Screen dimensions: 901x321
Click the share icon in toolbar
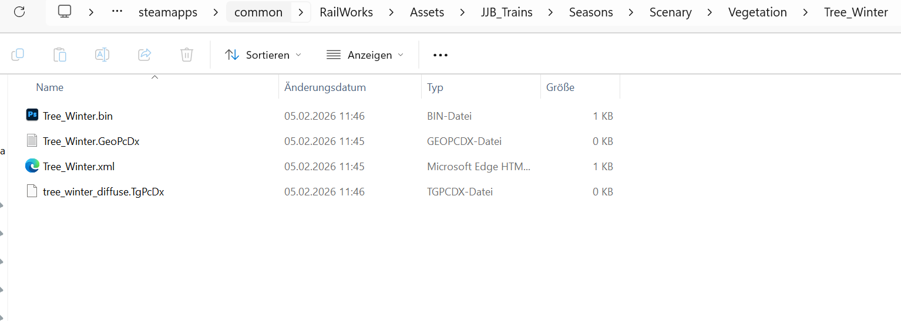(144, 55)
